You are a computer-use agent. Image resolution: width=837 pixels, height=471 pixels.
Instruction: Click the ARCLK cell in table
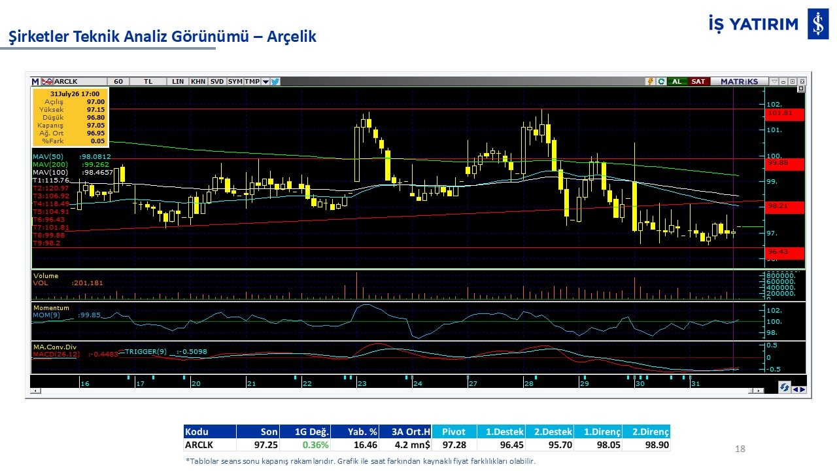(x=209, y=445)
